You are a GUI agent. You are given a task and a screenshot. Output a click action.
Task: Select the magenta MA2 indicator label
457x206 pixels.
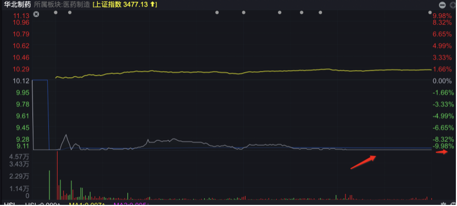pos(131,204)
